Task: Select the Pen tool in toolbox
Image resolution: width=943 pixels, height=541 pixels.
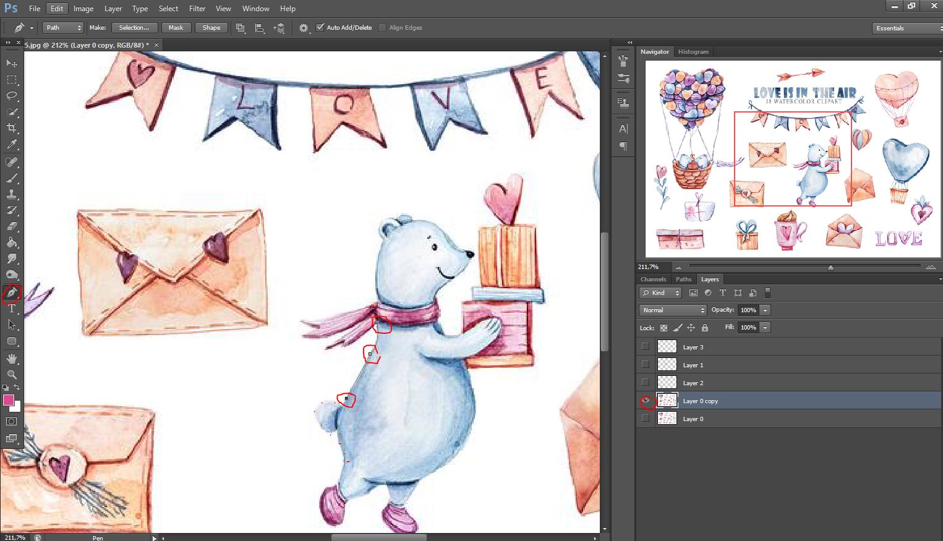Action: [12, 292]
